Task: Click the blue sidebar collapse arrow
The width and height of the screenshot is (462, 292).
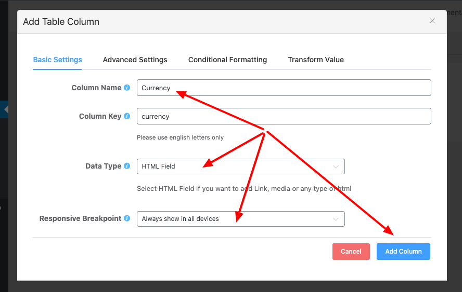Action: tap(6, 109)
